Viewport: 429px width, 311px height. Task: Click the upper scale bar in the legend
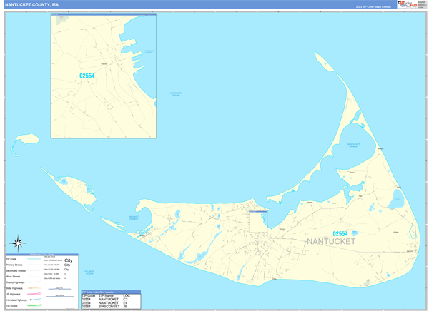tap(59, 289)
